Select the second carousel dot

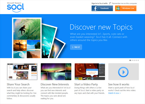point(132,60)
